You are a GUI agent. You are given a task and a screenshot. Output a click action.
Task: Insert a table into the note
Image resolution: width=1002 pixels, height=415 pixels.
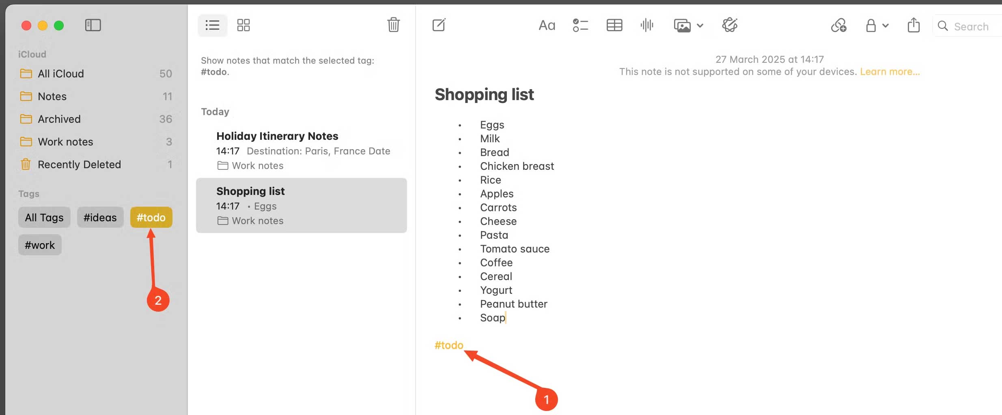613,25
